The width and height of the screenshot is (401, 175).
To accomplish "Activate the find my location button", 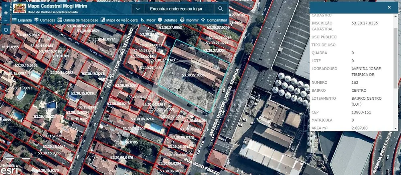I will click(x=6, y=30).
